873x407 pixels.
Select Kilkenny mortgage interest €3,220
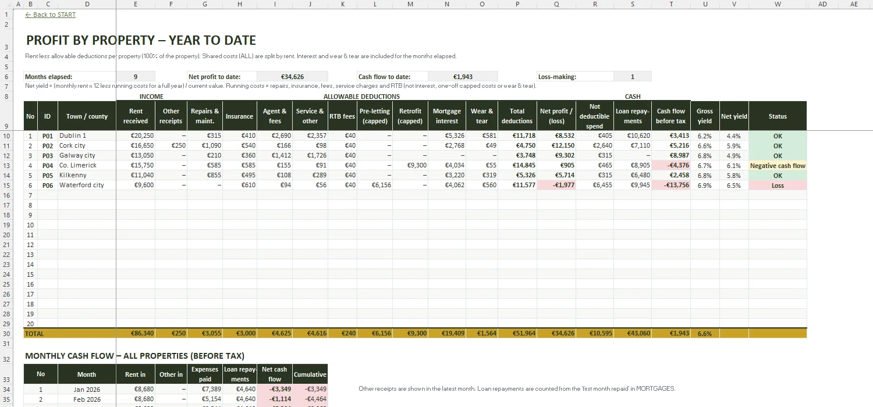coord(446,175)
